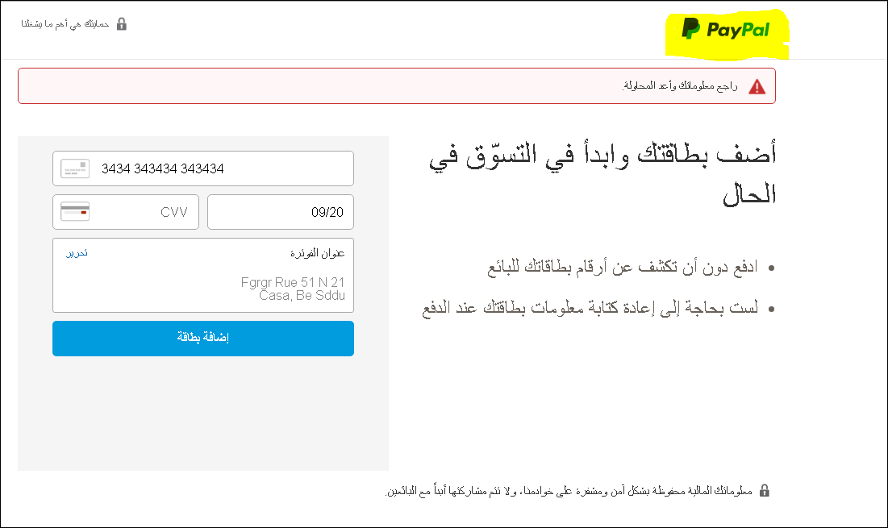Screen dimensions: 888x528
Task: Click the bullet text ادفع دون أن تكشف
Action: (623, 267)
